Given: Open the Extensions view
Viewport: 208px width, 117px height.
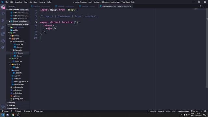Looking at the screenshot, I should click(x=3, y=34).
